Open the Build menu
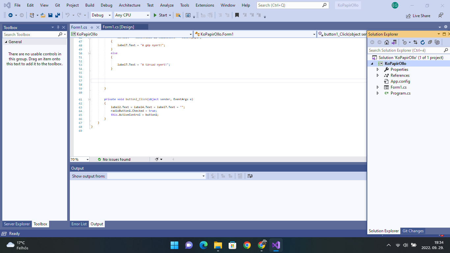Screen dimensions: 450x253 90,5
